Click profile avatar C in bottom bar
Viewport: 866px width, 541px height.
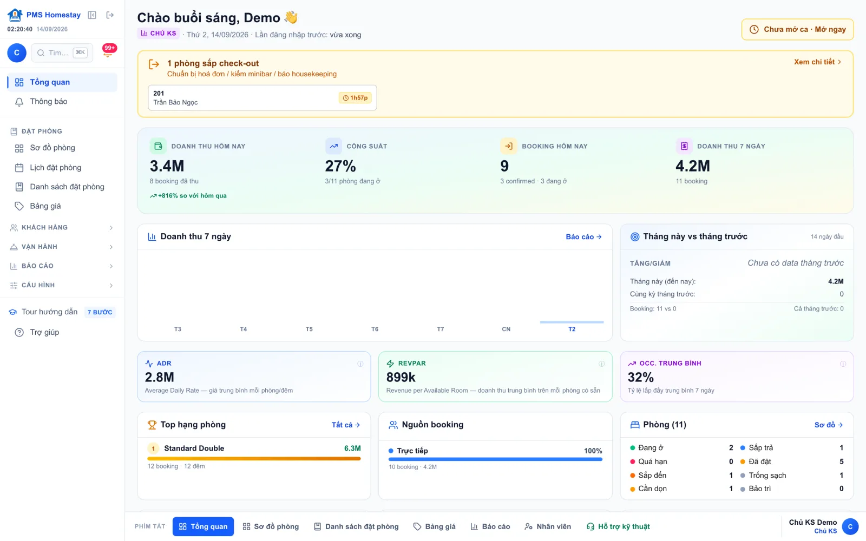850,526
